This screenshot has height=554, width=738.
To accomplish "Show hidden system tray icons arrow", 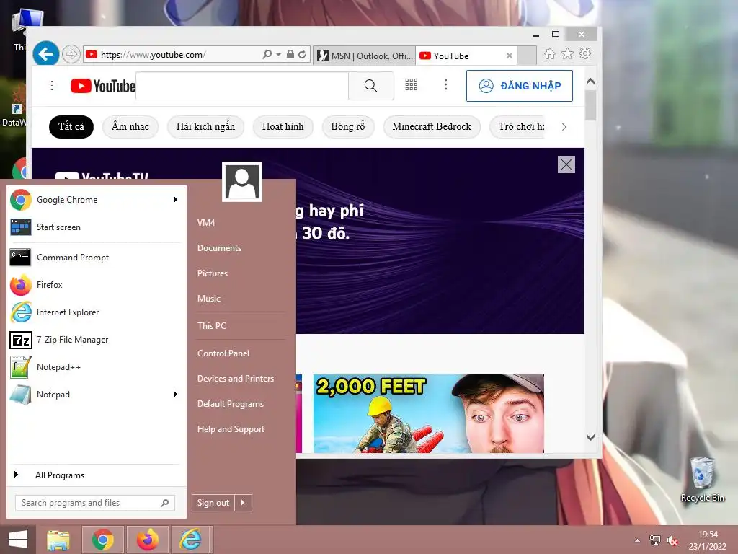I will pyautogui.click(x=637, y=540).
